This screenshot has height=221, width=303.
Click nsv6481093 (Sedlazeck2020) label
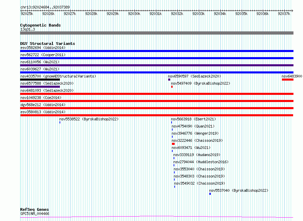point(47,90)
